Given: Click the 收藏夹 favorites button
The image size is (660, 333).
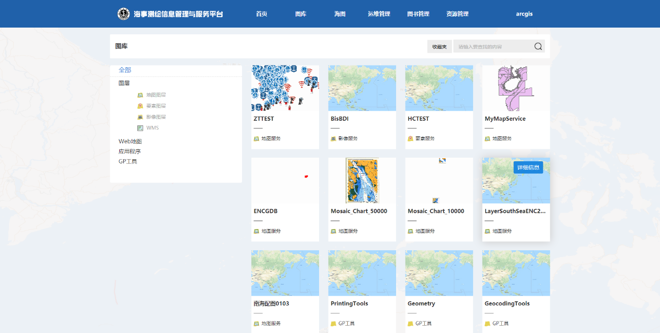Looking at the screenshot, I should 439,47.
